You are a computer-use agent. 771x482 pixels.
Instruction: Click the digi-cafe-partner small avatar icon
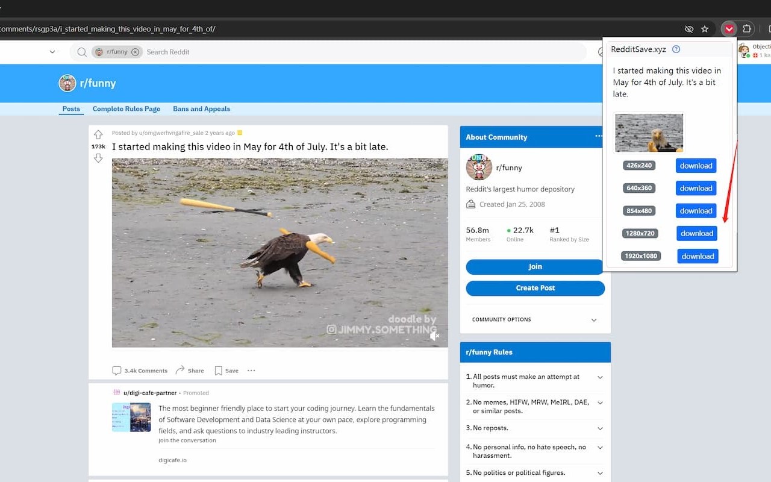[117, 392]
